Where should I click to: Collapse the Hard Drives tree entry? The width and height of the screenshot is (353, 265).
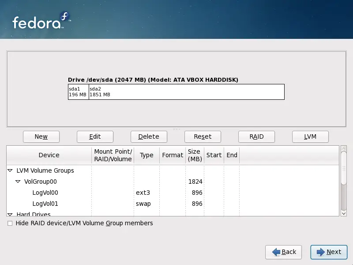10,214
